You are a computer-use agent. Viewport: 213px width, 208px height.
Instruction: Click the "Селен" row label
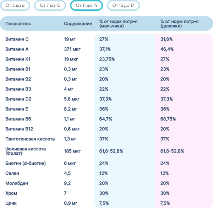tap(12, 174)
